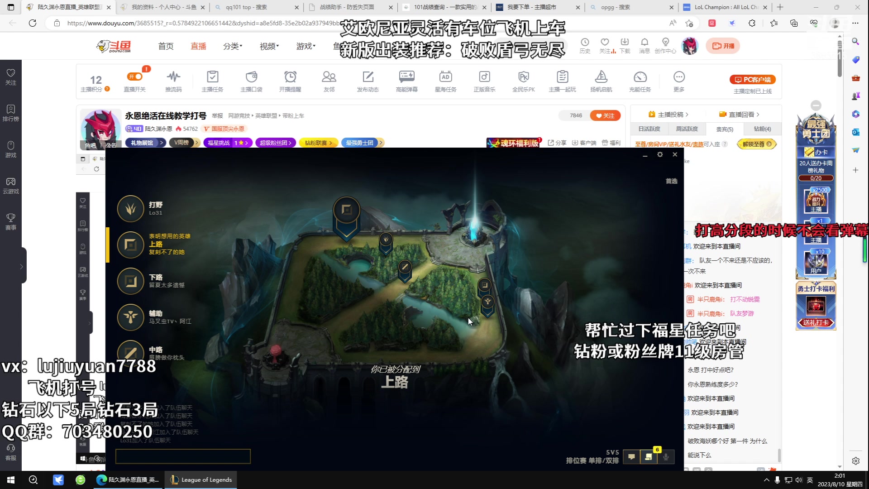Open League of Legends taskbar button
869x489 pixels.
[x=201, y=480]
